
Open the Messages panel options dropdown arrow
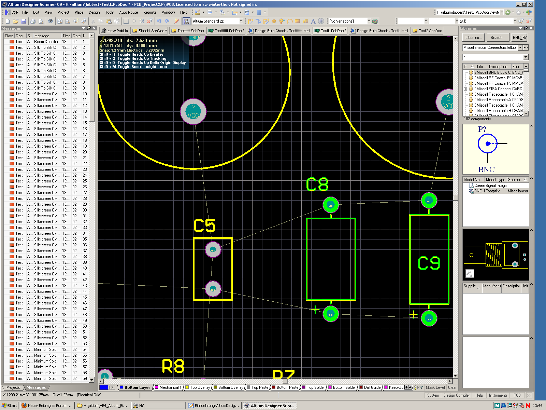tap(83, 28)
